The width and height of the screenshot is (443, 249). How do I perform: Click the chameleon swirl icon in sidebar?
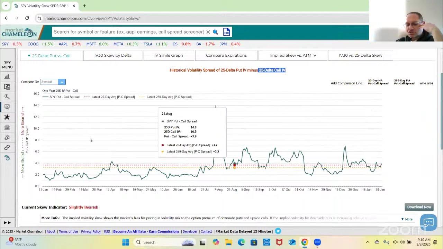(x=7, y=158)
